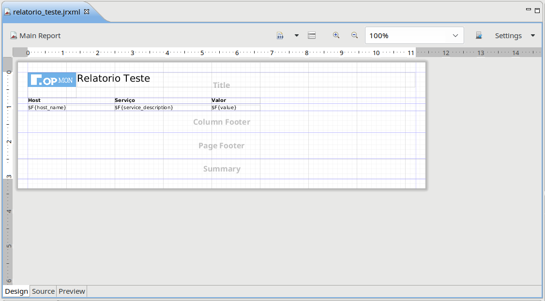
Task: Click the zoom out magnifier icon
Action: 354,35
